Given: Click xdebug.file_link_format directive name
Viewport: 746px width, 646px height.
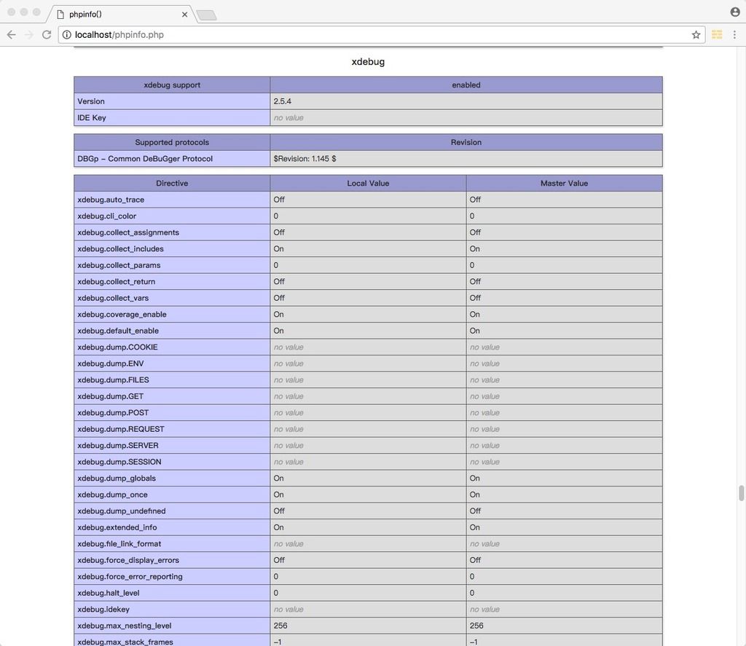Looking at the screenshot, I should point(119,544).
